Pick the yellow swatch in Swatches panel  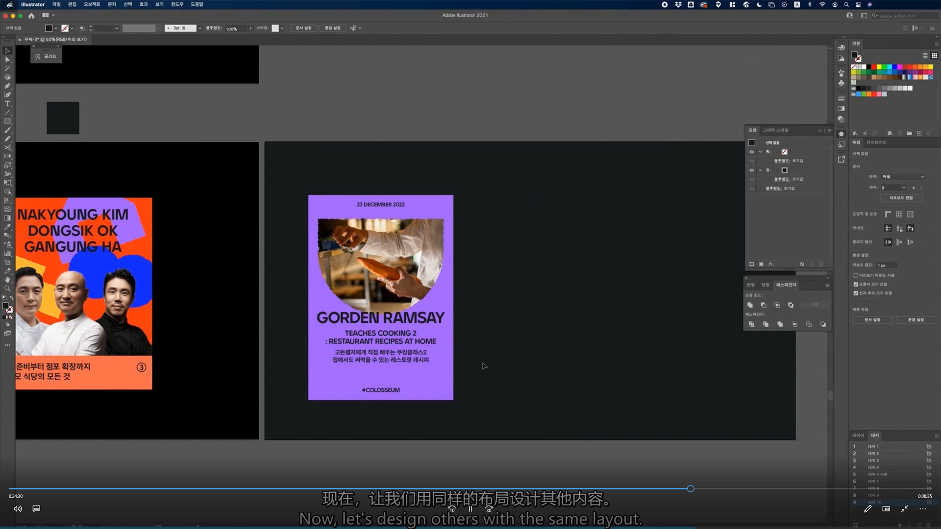point(879,67)
